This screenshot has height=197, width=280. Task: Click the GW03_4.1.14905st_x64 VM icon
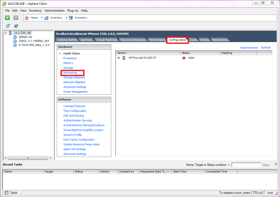tap(15, 41)
